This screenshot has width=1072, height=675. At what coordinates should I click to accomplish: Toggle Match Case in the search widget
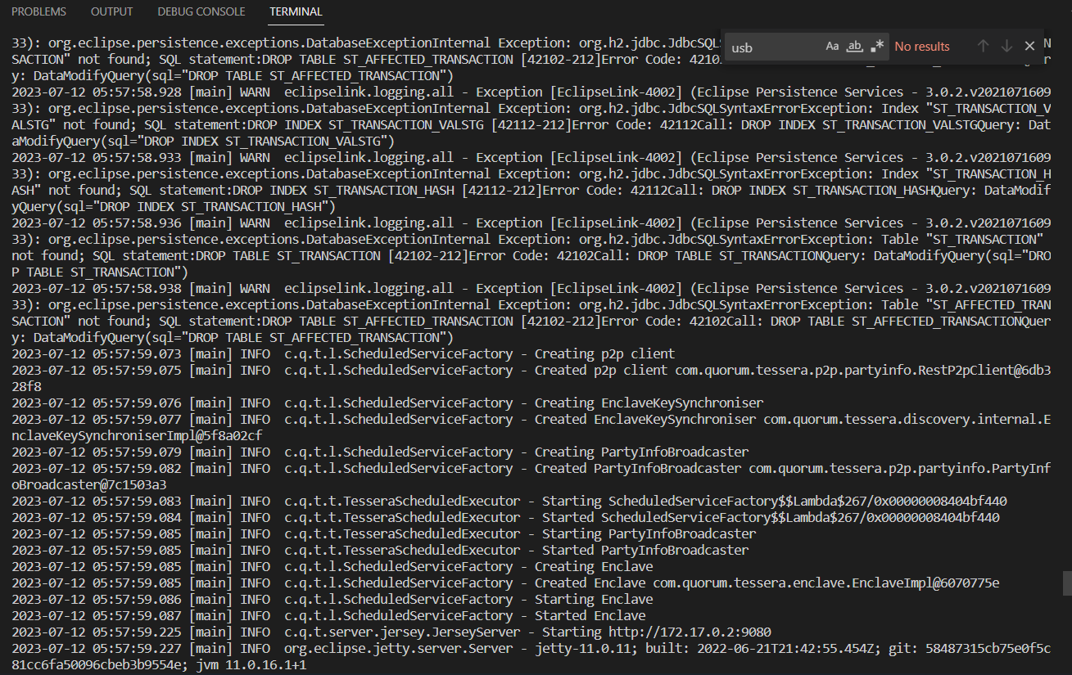(832, 47)
